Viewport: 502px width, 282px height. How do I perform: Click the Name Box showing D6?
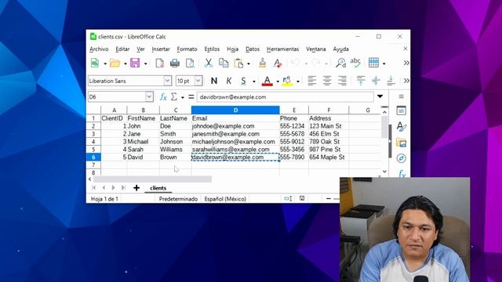pos(117,96)
